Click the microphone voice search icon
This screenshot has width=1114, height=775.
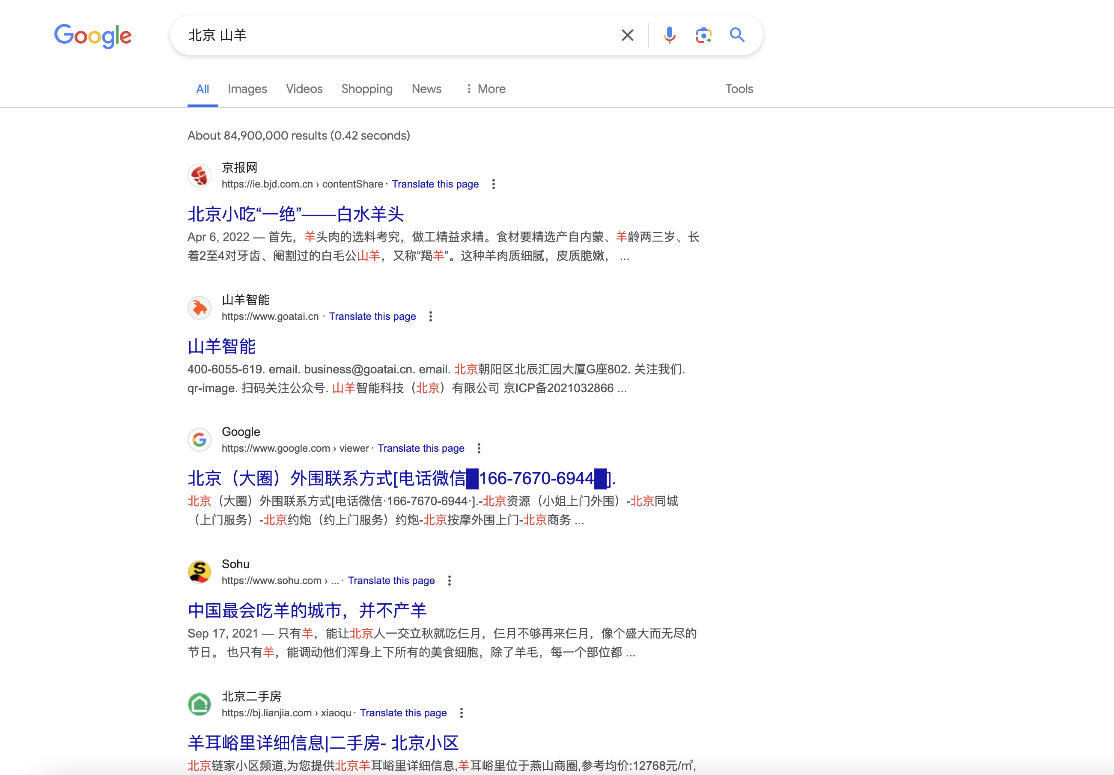coord(669,35)
